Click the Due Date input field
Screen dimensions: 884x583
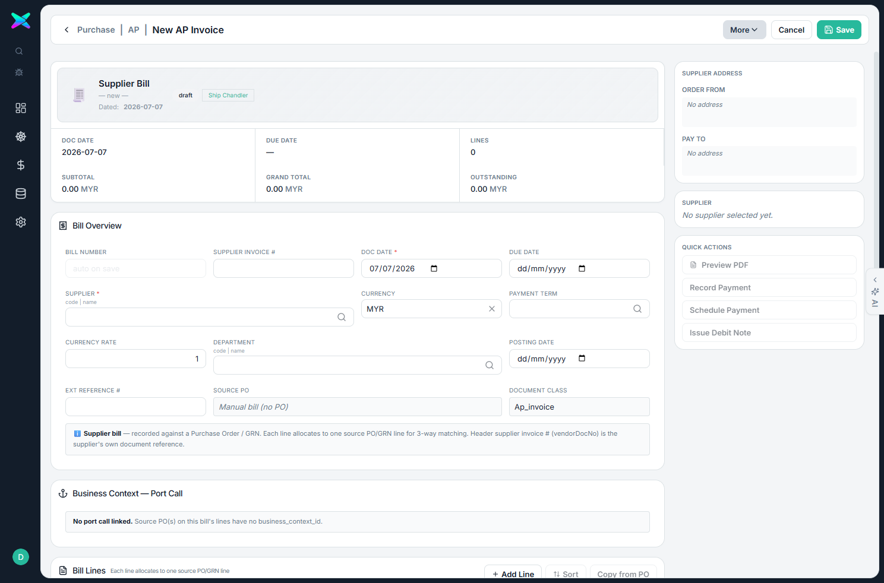click(579, 268)
